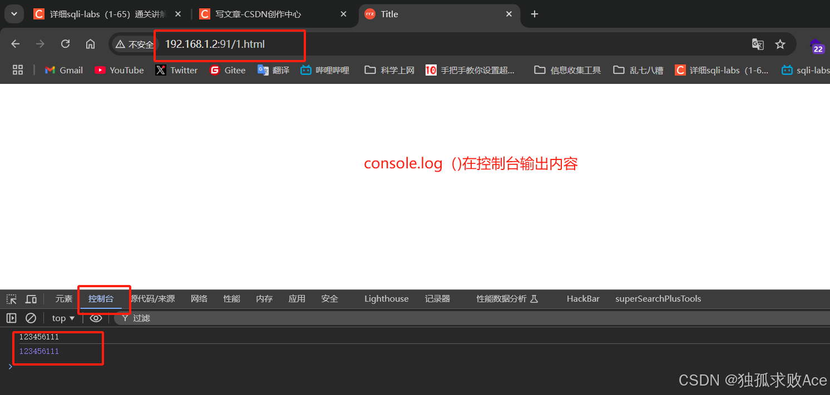Open Google Translate icon in address bar

pos(758,44)
